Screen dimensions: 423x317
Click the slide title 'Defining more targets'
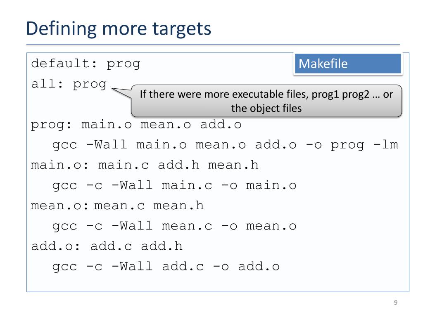(119, 29)
